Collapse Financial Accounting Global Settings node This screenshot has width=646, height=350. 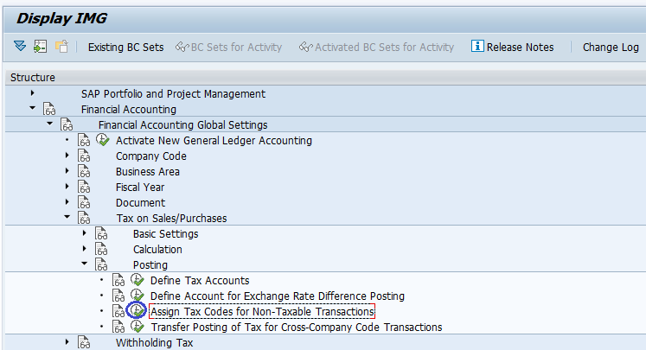[x=49, y=124]
